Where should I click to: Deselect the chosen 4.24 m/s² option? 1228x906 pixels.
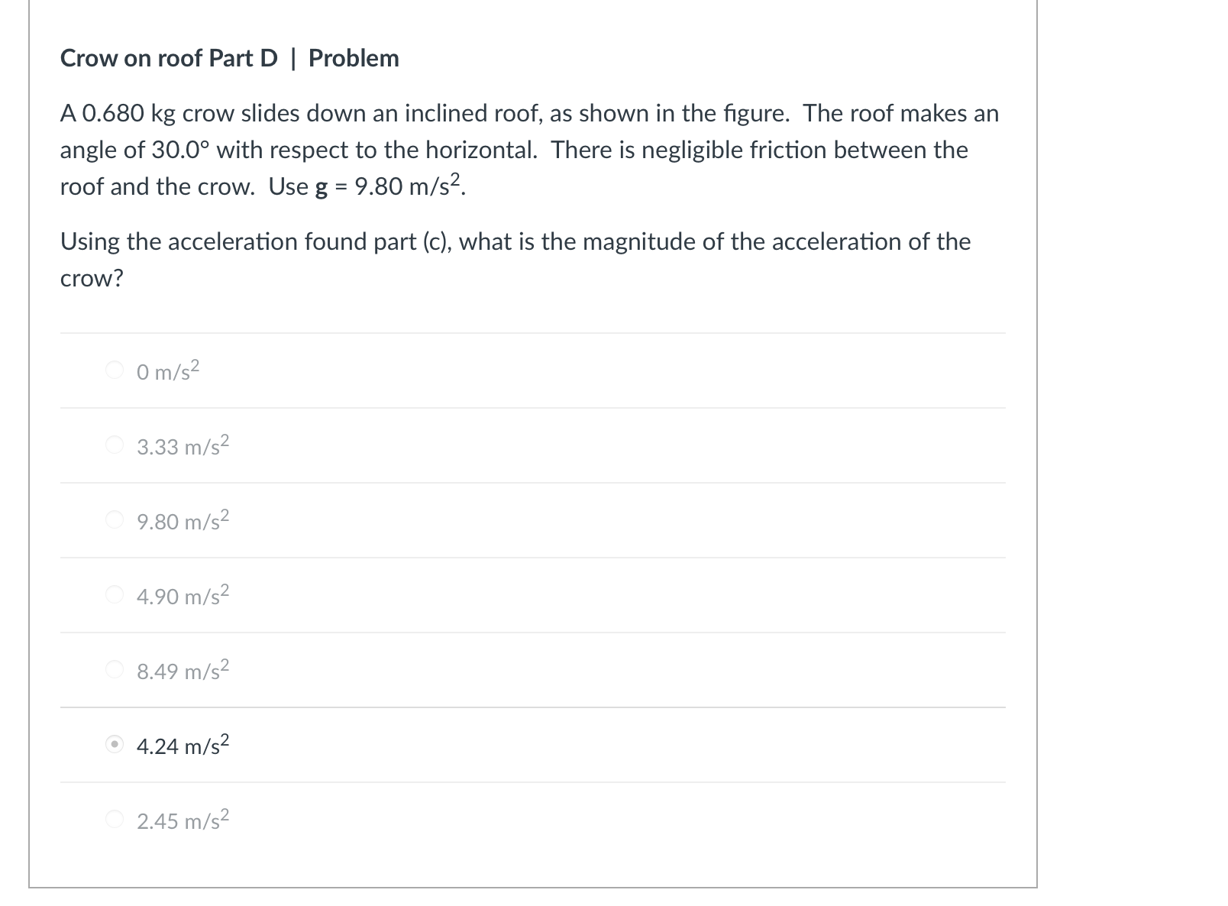coord(113,745)
